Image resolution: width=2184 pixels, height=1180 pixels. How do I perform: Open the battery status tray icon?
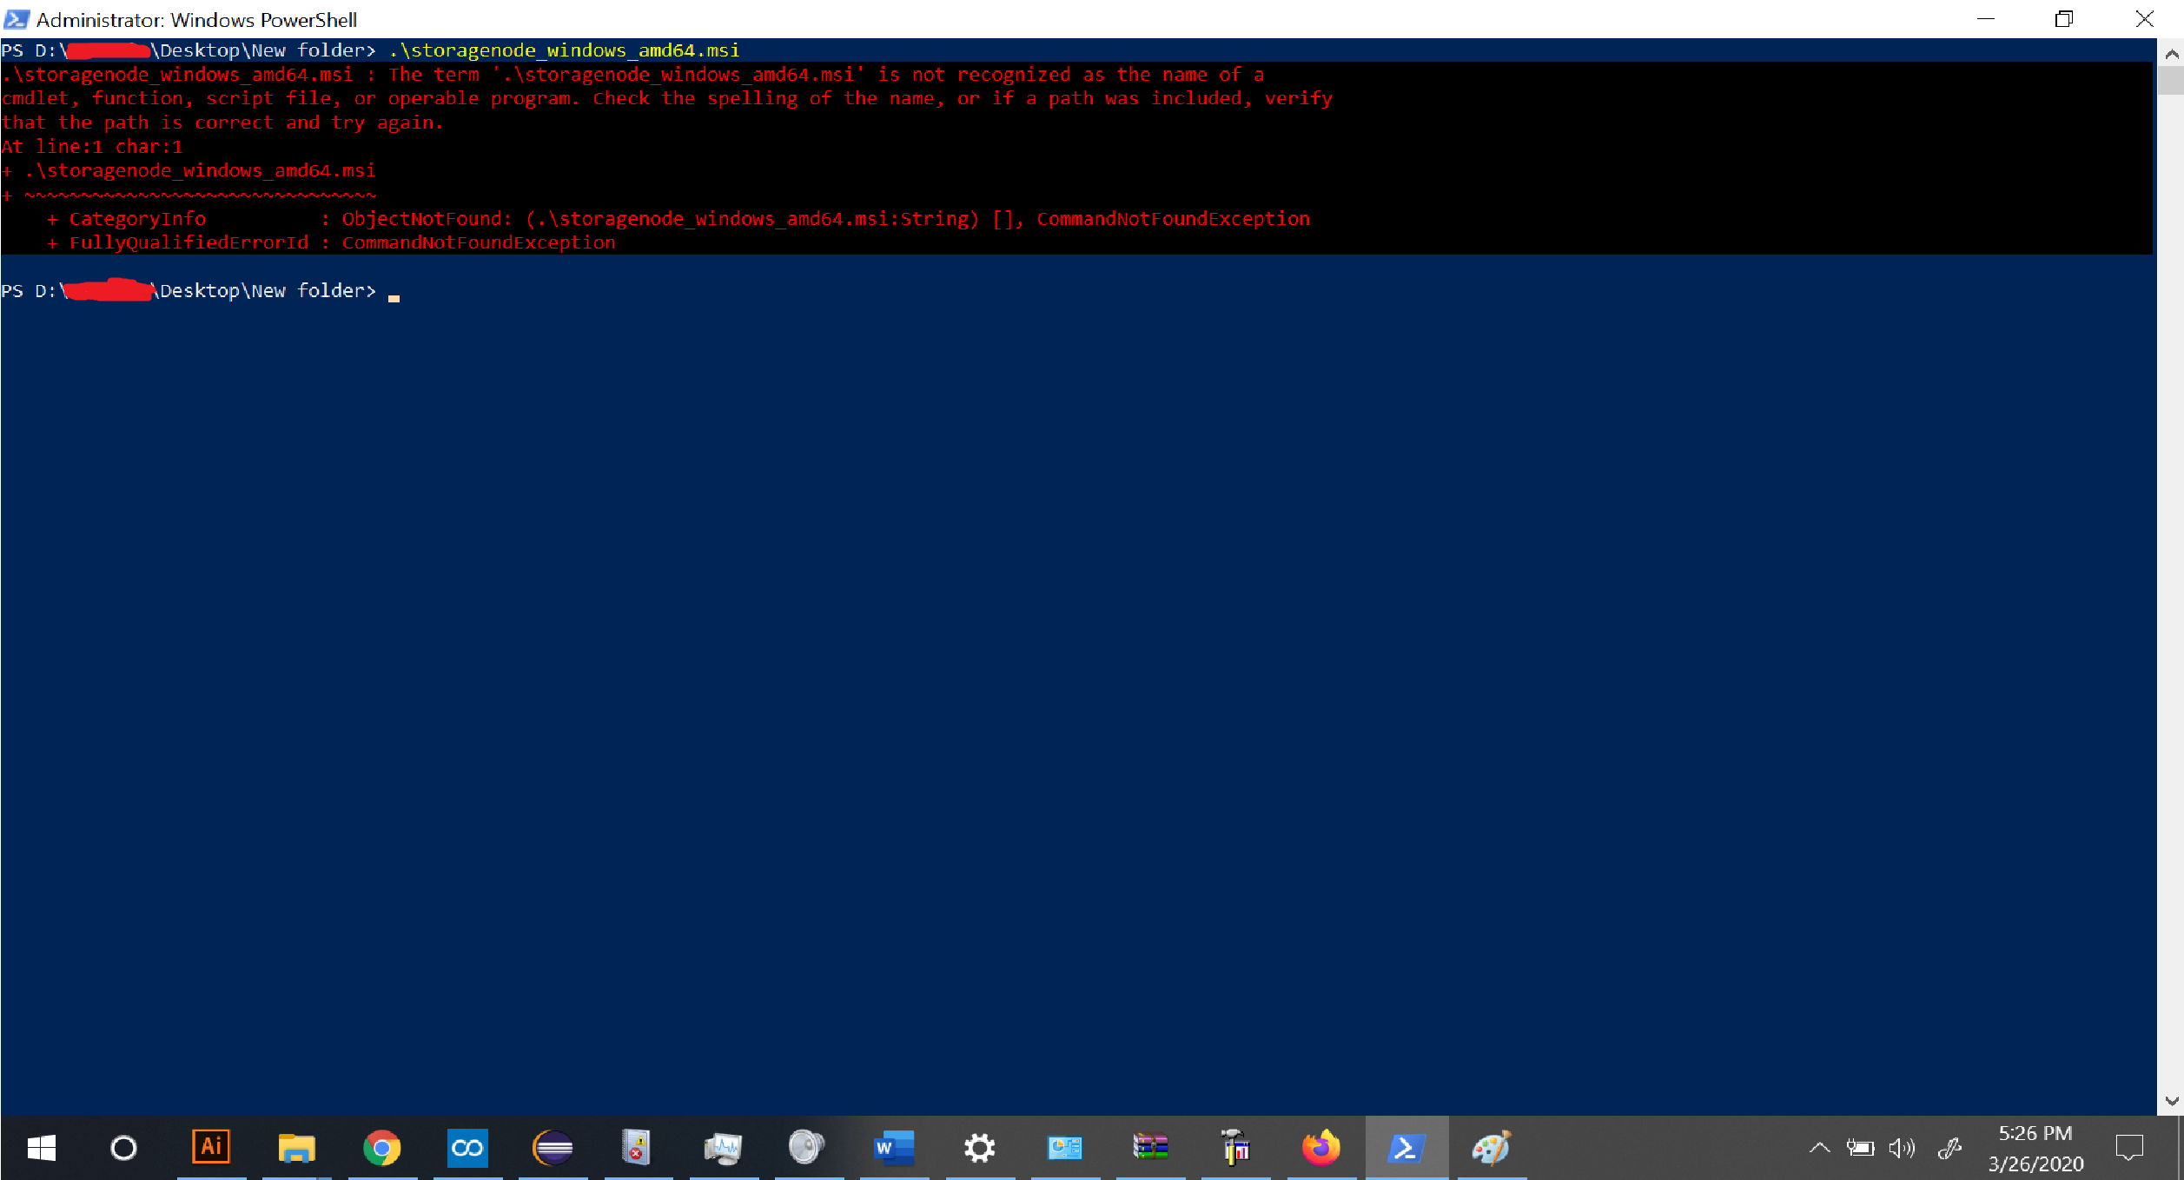coord(1860,1148)
